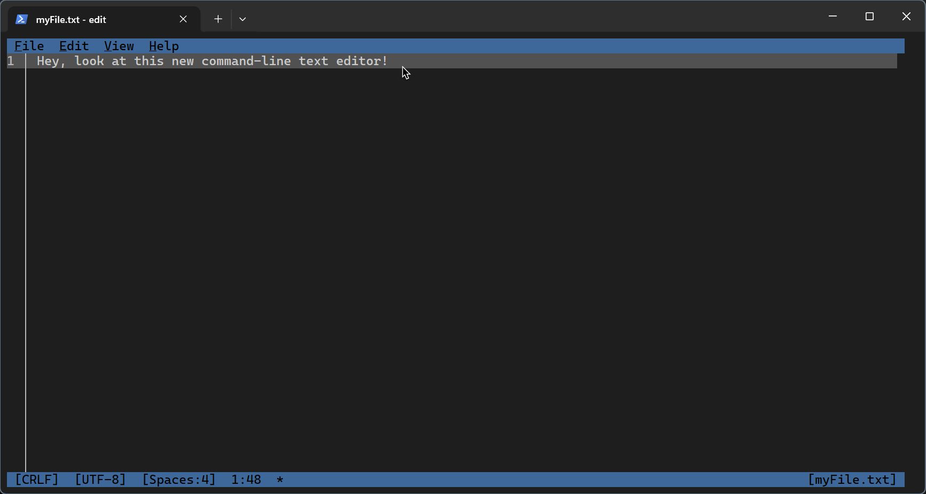
Task: Change encoding via [UTF-8] indicator
Action: pyautogui.click(x=100, y=480)
